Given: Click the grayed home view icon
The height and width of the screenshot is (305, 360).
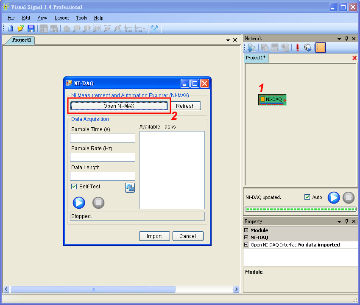Looking at the screenshot, I should (67, 29).
